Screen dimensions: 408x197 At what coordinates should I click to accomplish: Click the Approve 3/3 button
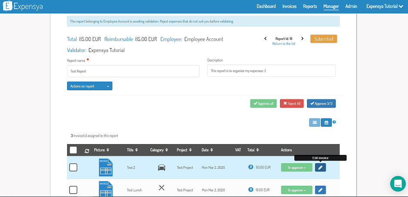click(x=321, y=103)
